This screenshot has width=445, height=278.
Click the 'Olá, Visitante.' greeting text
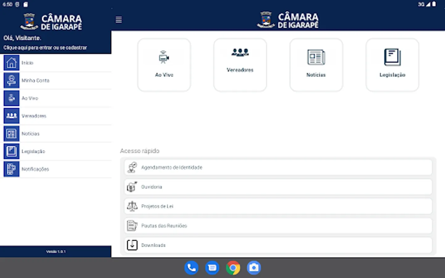[x=22, y=38]
